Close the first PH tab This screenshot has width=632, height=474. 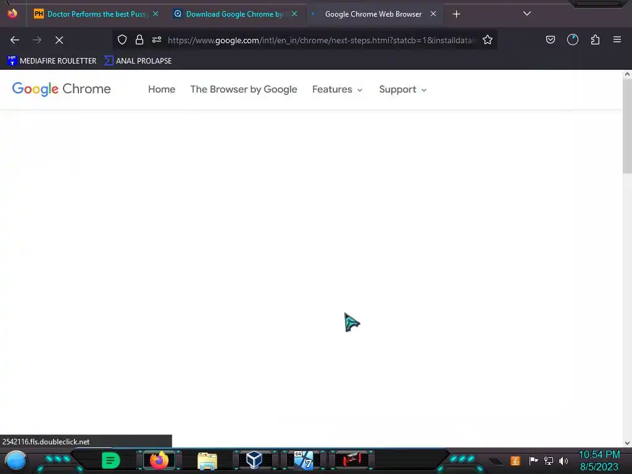(156, 14)
